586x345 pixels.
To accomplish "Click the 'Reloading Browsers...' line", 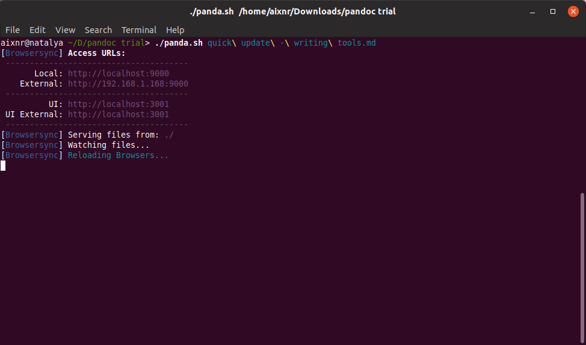I will [x=85, y=155].
